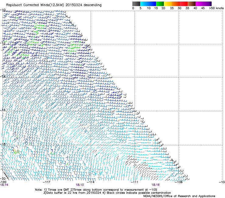Click the 'Data buffer is 22 hrs' note line
This screenshot has width=225, height=198.
(x=107, y=193)
